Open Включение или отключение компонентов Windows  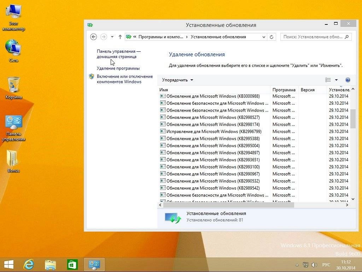tap(125, 79)
